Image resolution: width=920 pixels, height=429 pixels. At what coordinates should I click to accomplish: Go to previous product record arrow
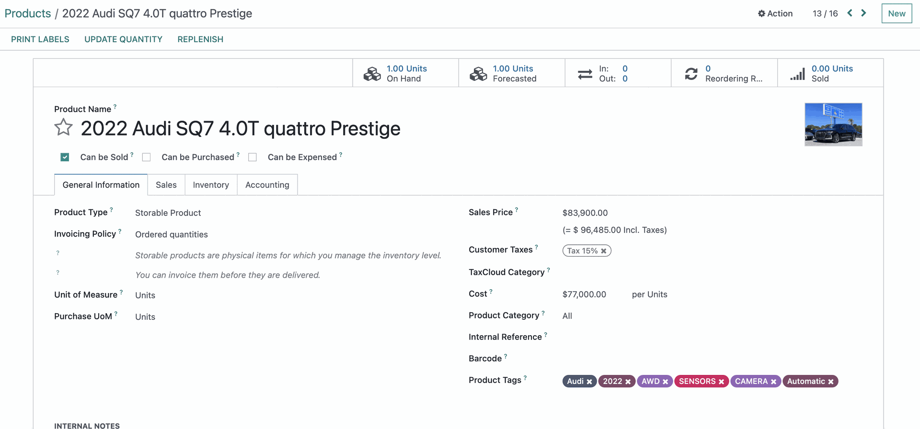coord(850,13)
